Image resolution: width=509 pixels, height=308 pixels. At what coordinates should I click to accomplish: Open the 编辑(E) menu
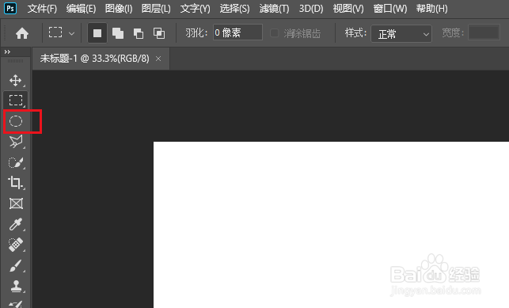coord(81,9)
